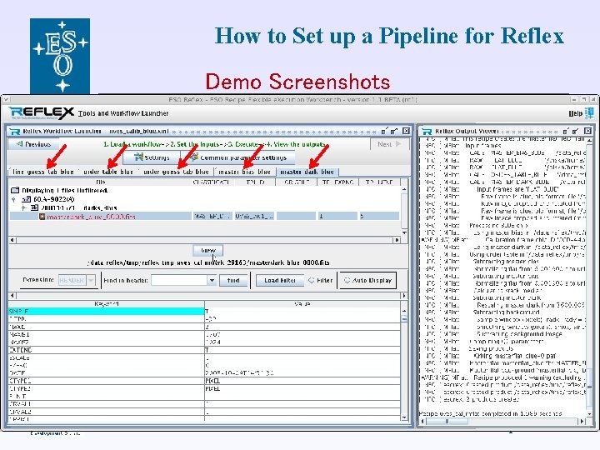Click the Load filter button
The height and width of the screenshot is (450, 600).
pos(280,280)
